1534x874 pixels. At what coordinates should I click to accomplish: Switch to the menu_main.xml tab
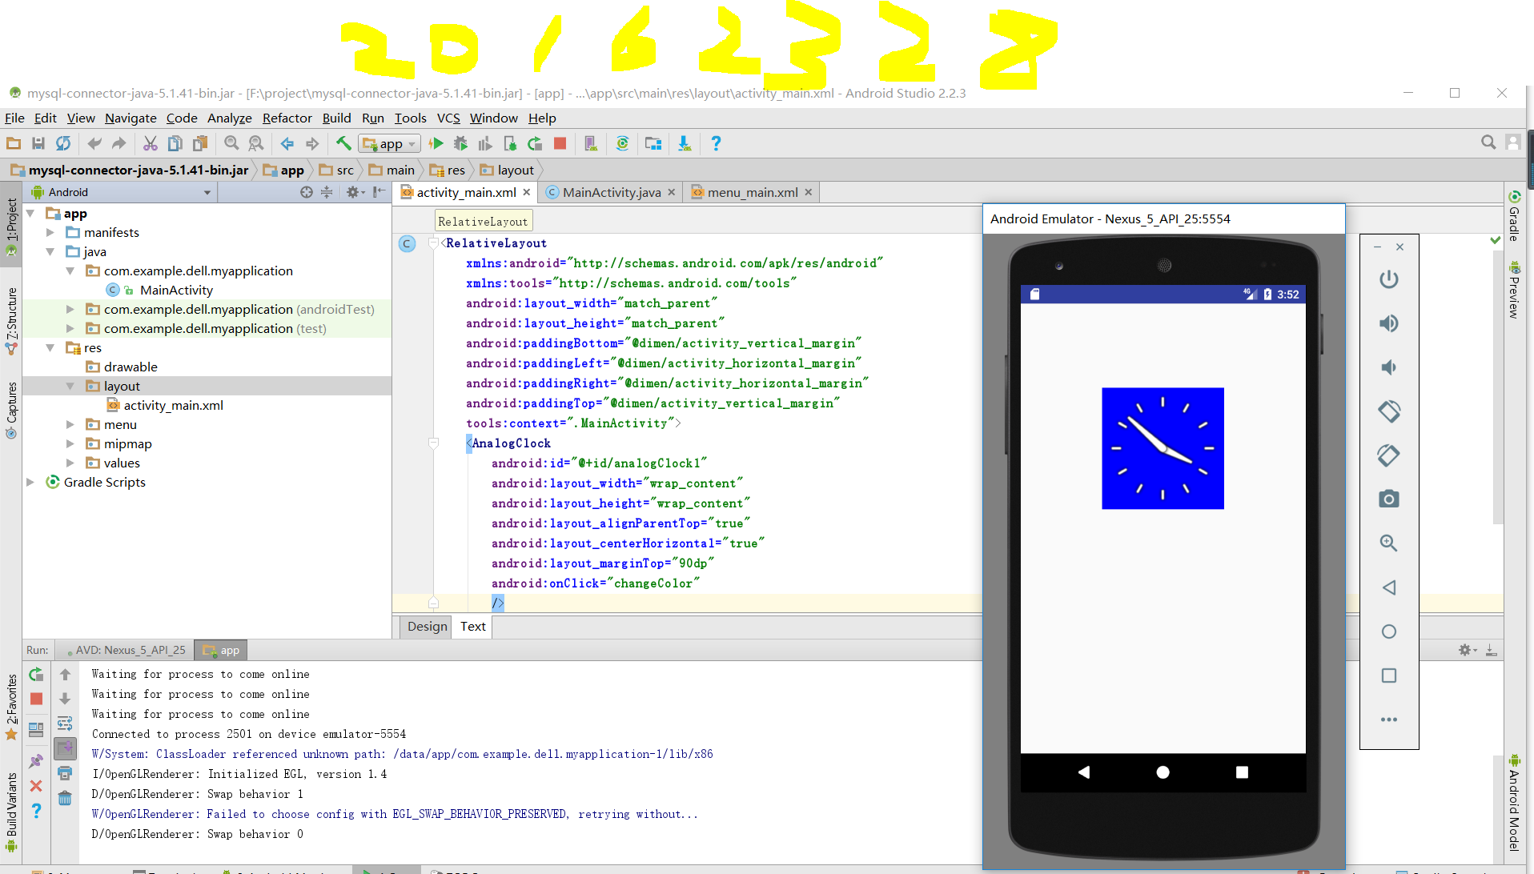pyautogui.click(x=753, y=192)
